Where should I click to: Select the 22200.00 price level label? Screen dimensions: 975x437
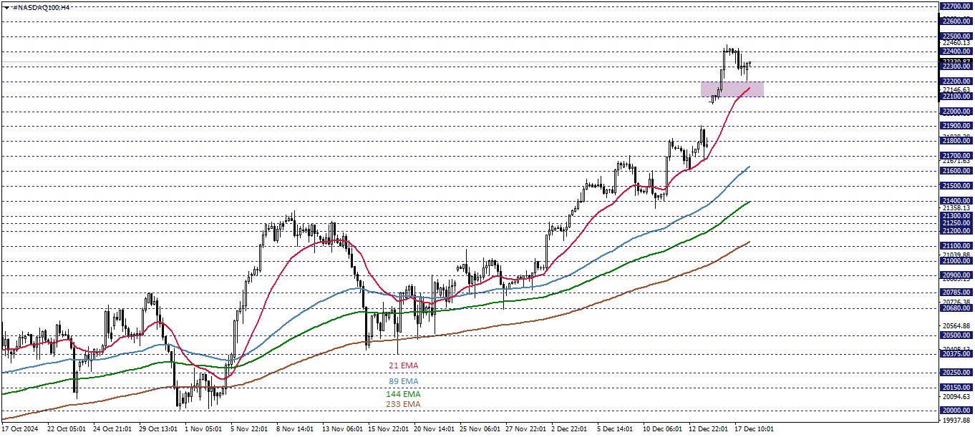[956, 82]
